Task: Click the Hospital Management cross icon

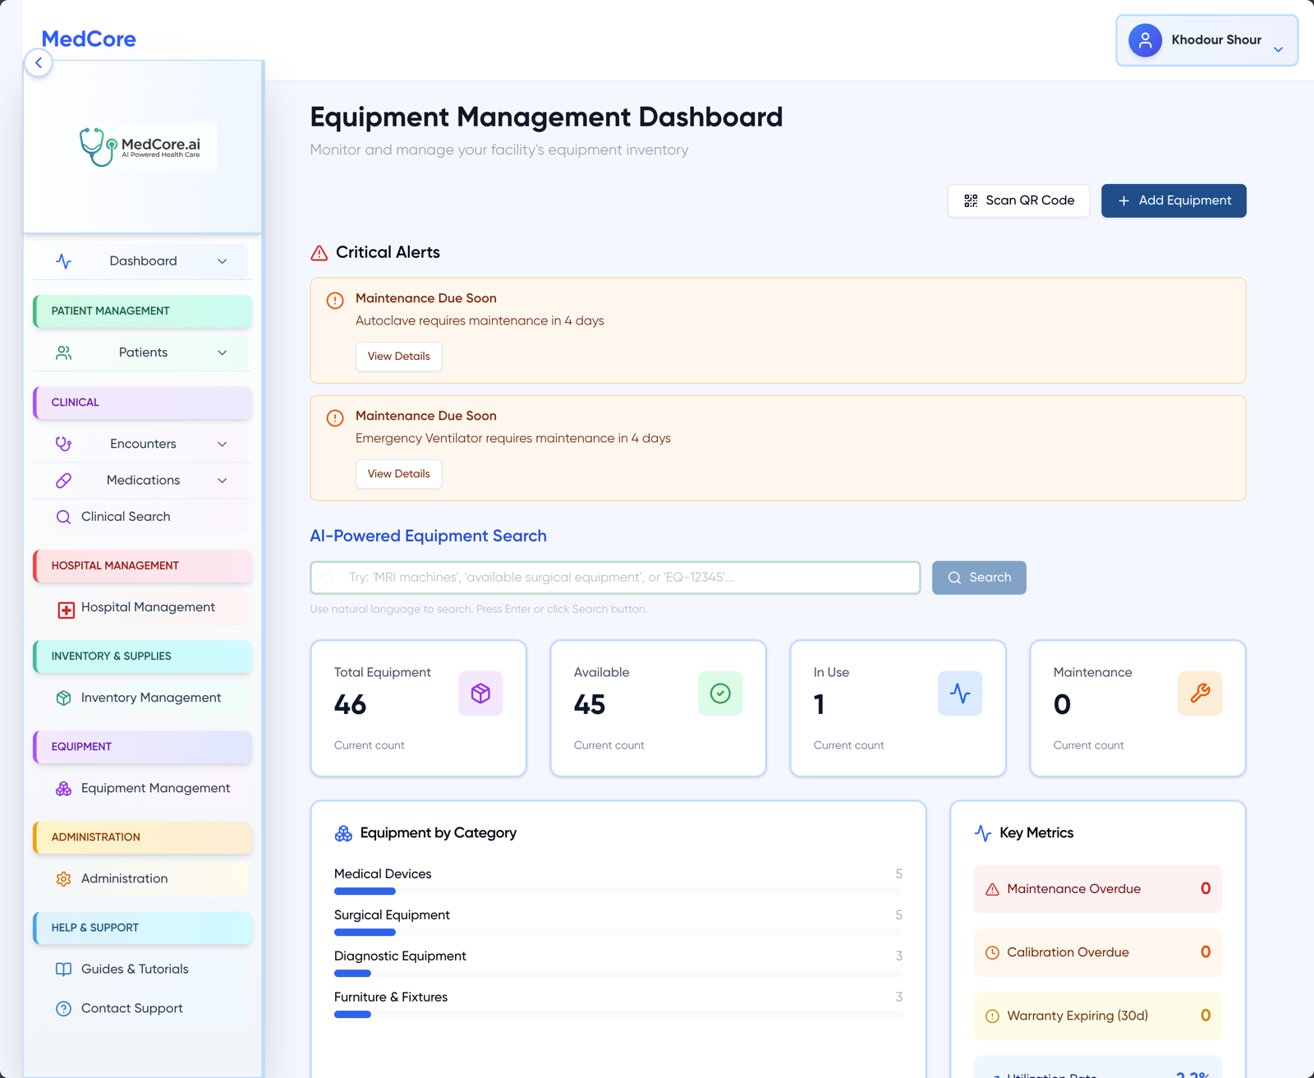Action: [x=64, y=607]
